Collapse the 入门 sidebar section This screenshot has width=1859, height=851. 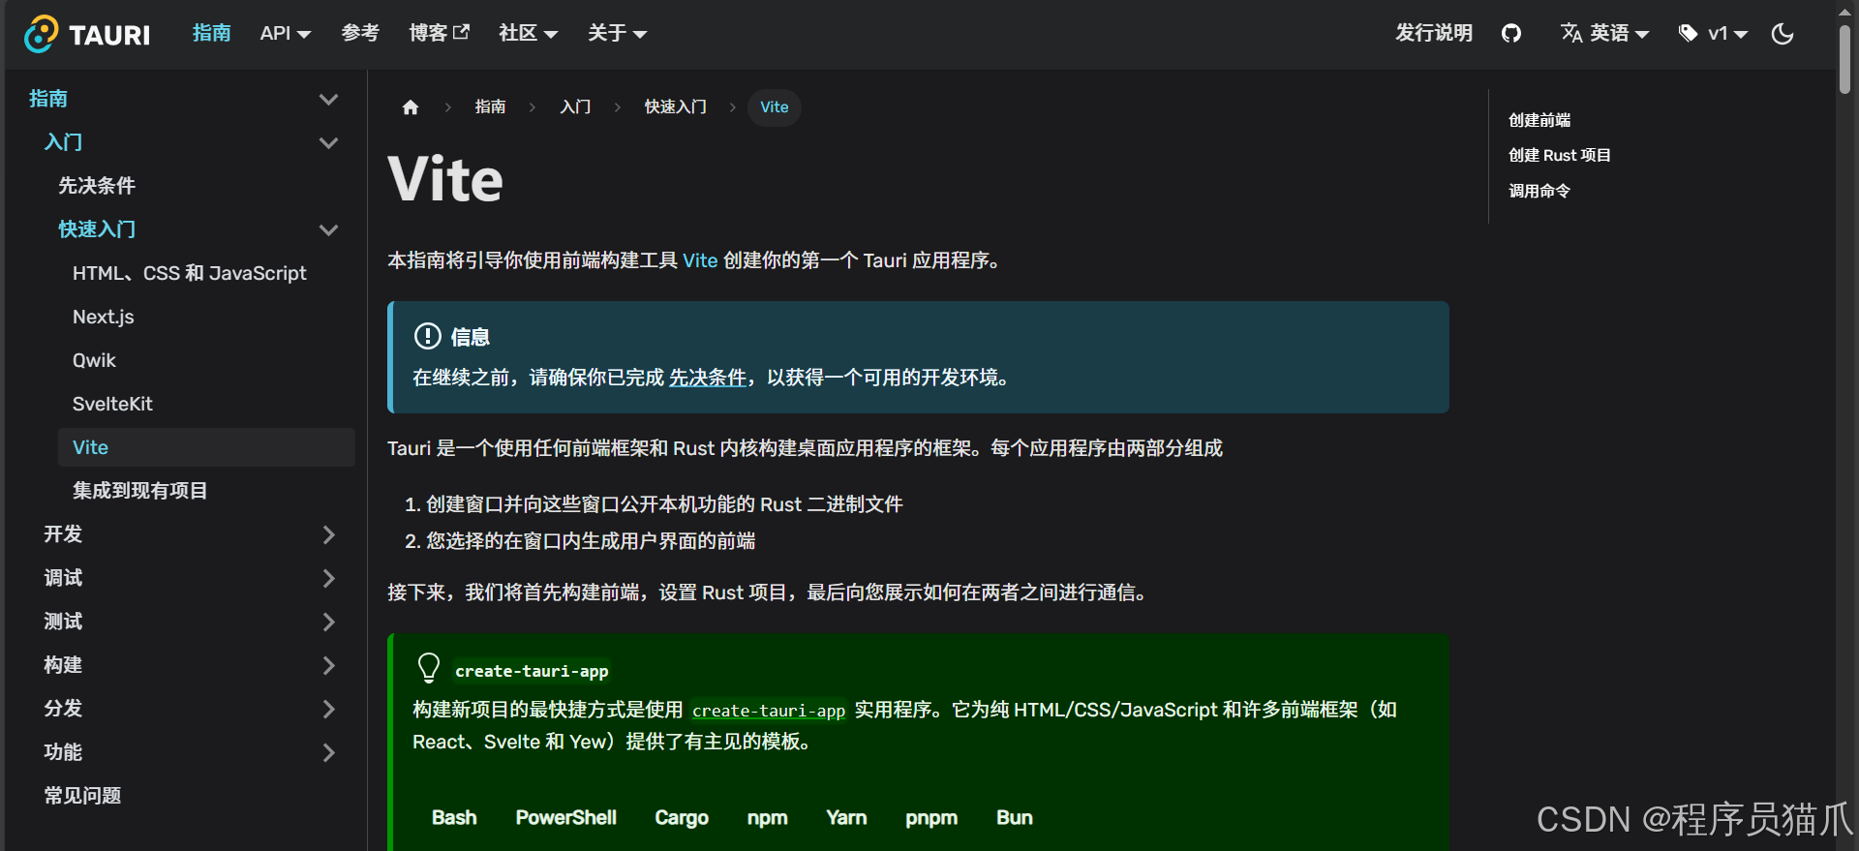[x=329, y=142]
